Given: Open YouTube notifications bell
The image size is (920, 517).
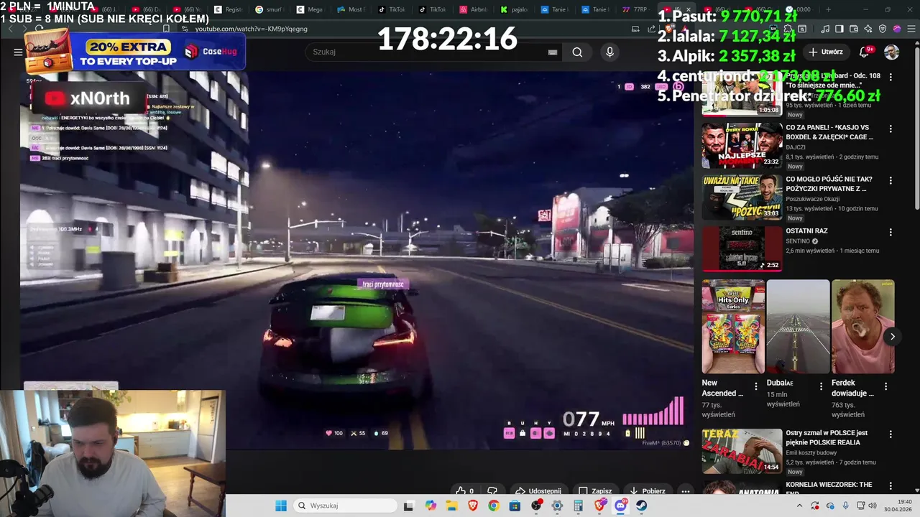Looking at the screenshot, I should [x=865, y=52].
